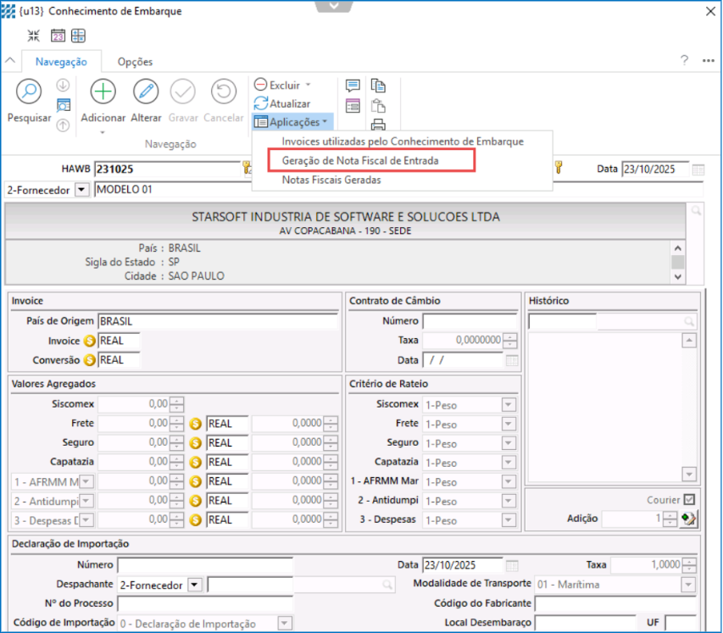Select Invoices utilizadas pelo Conhecimento de Embarque

[403, 141]
